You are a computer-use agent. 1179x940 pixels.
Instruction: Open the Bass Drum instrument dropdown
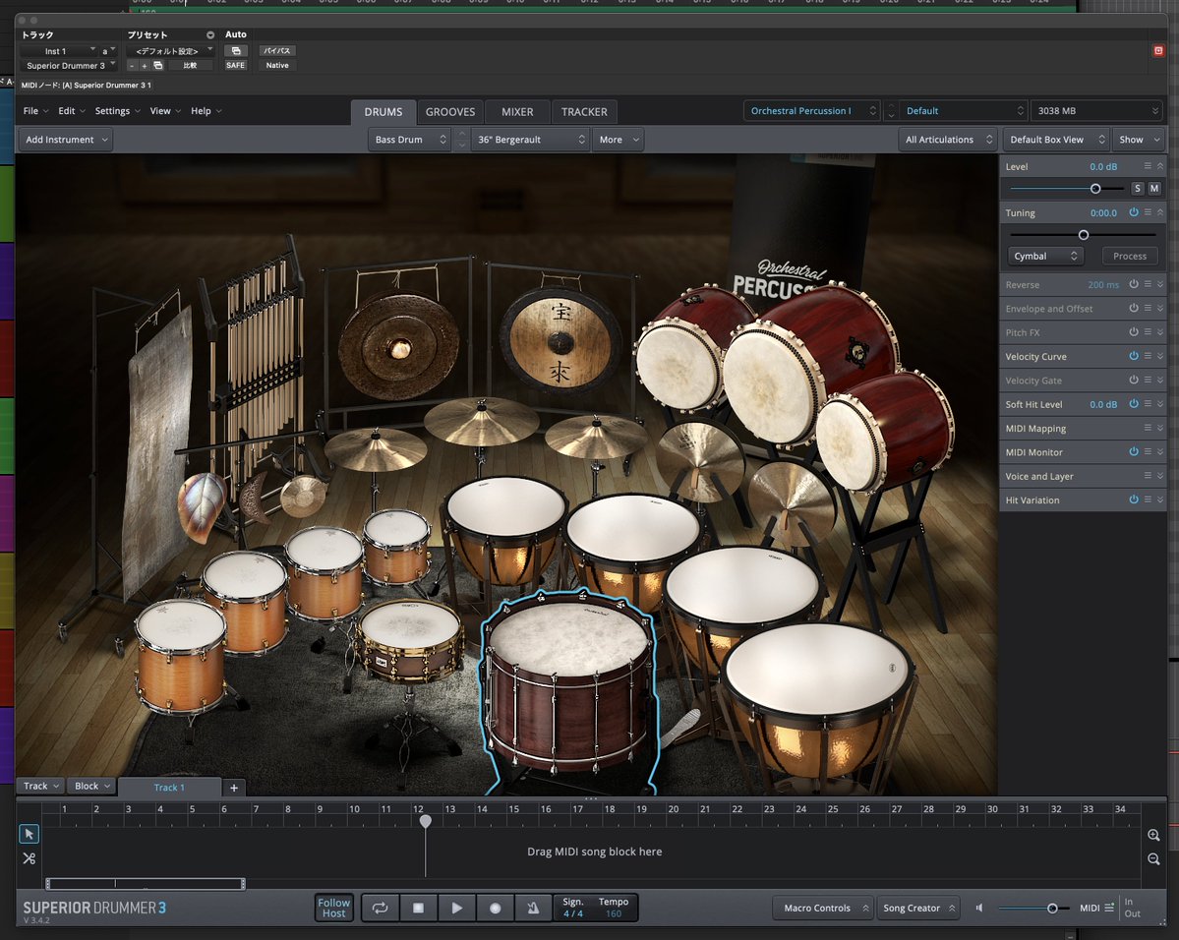click(x=407, y=140)
